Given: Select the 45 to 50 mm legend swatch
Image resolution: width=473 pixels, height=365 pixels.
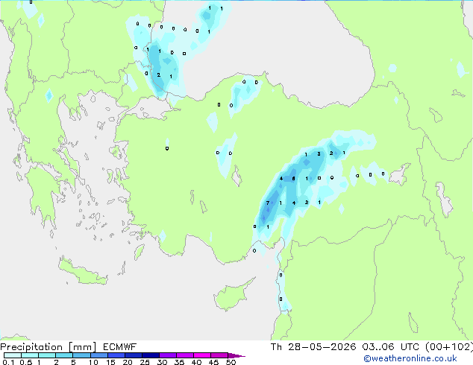Looking at the screenshot, I should click(219, 355).
